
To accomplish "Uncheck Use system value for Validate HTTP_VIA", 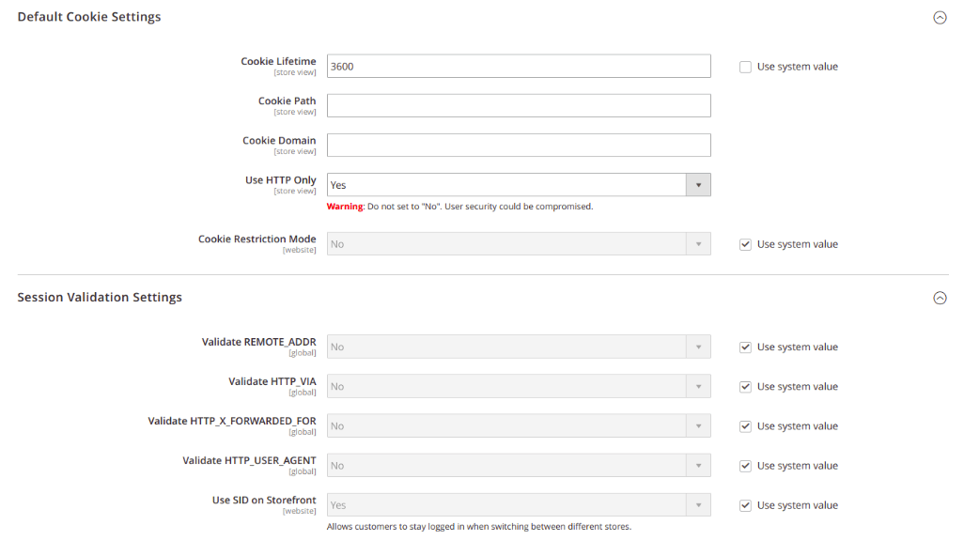I will pyautogui.click(x=745, y=387).
